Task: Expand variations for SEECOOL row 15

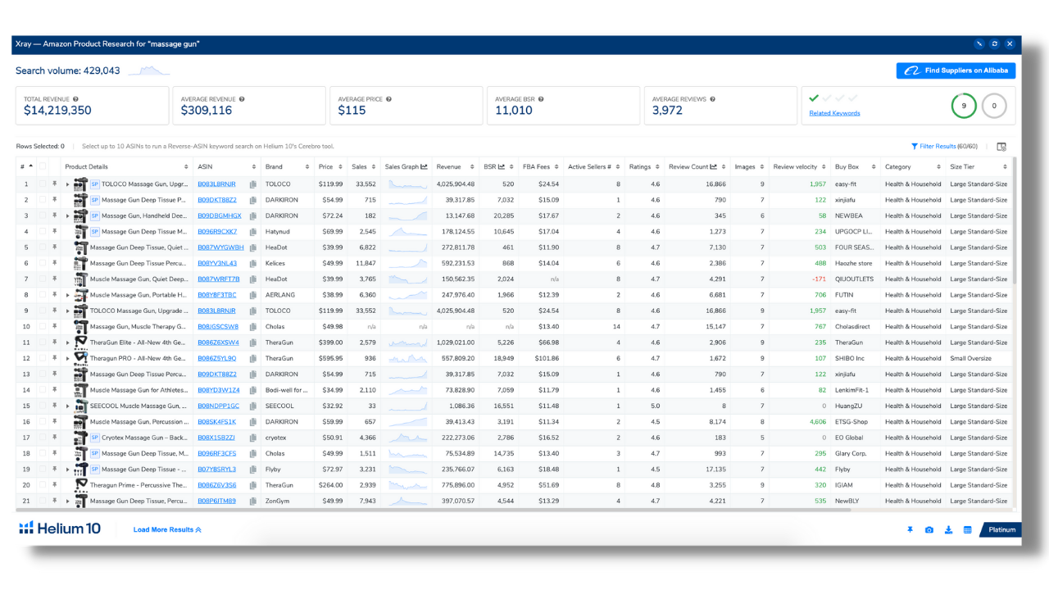Action: (x=68, y=406)
